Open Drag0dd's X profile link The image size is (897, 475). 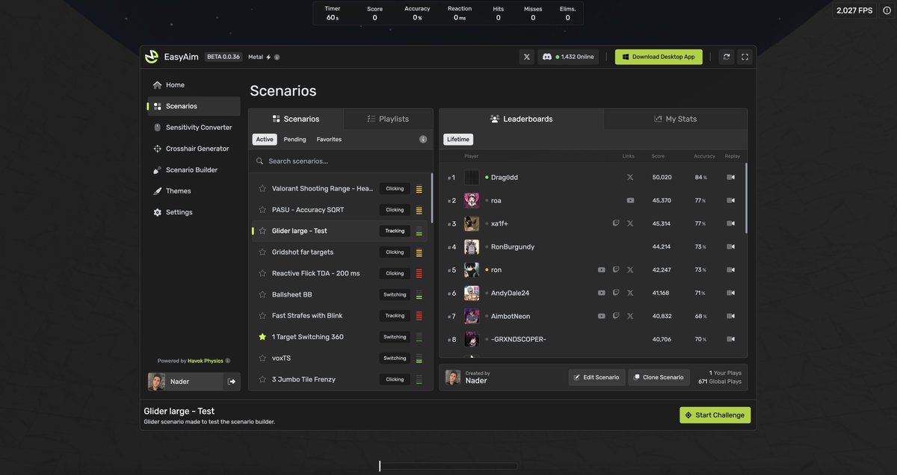click(x=630, y=177)
